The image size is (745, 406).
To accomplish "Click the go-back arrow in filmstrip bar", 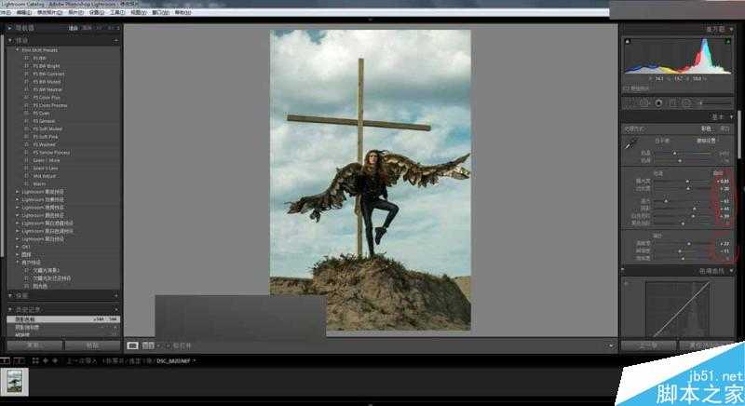I will point(47,359).
